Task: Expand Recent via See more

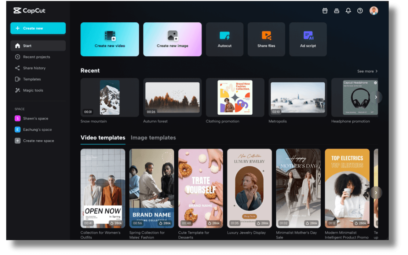Action: pyautogui.click(x=367, y=71)
